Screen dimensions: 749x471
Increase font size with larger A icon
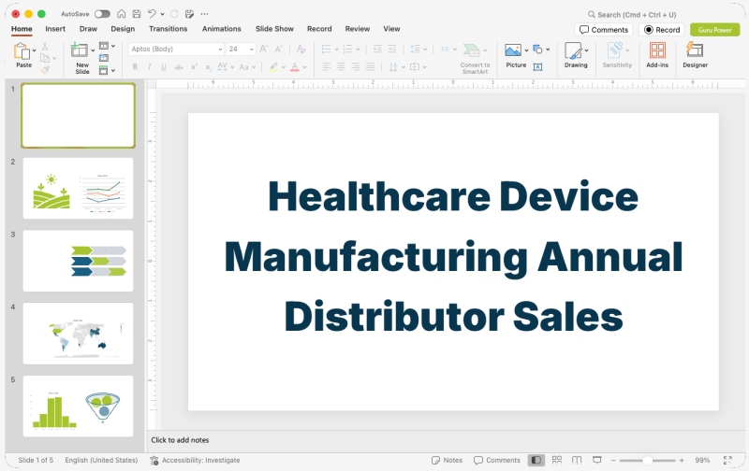click(264, 49)
